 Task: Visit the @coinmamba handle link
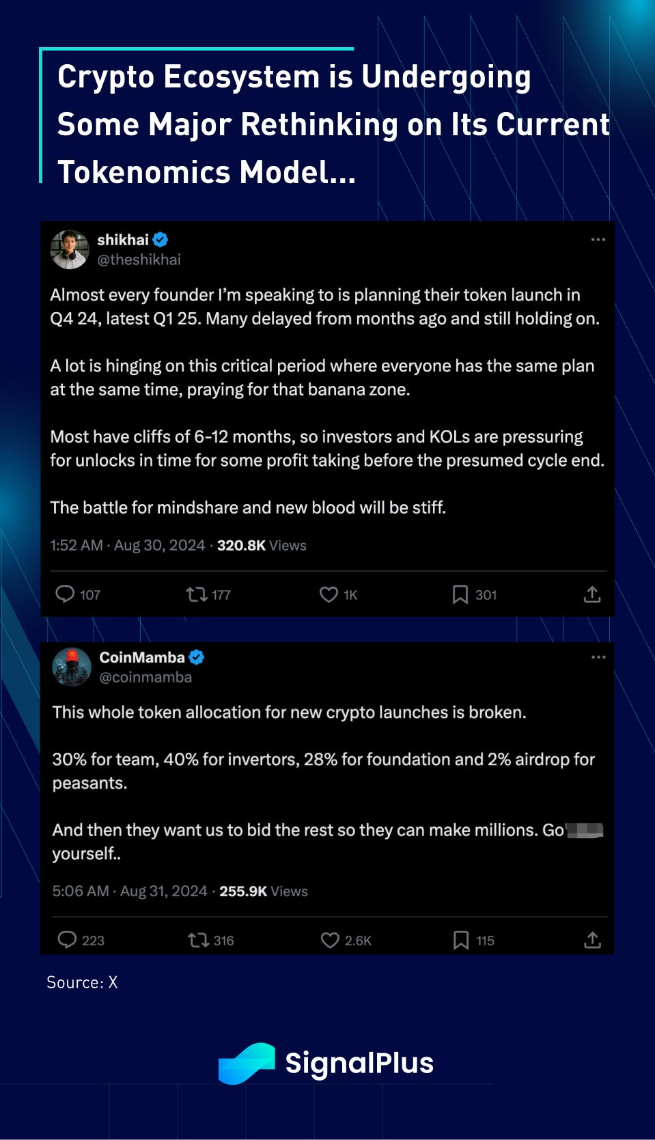pos(145,677)
